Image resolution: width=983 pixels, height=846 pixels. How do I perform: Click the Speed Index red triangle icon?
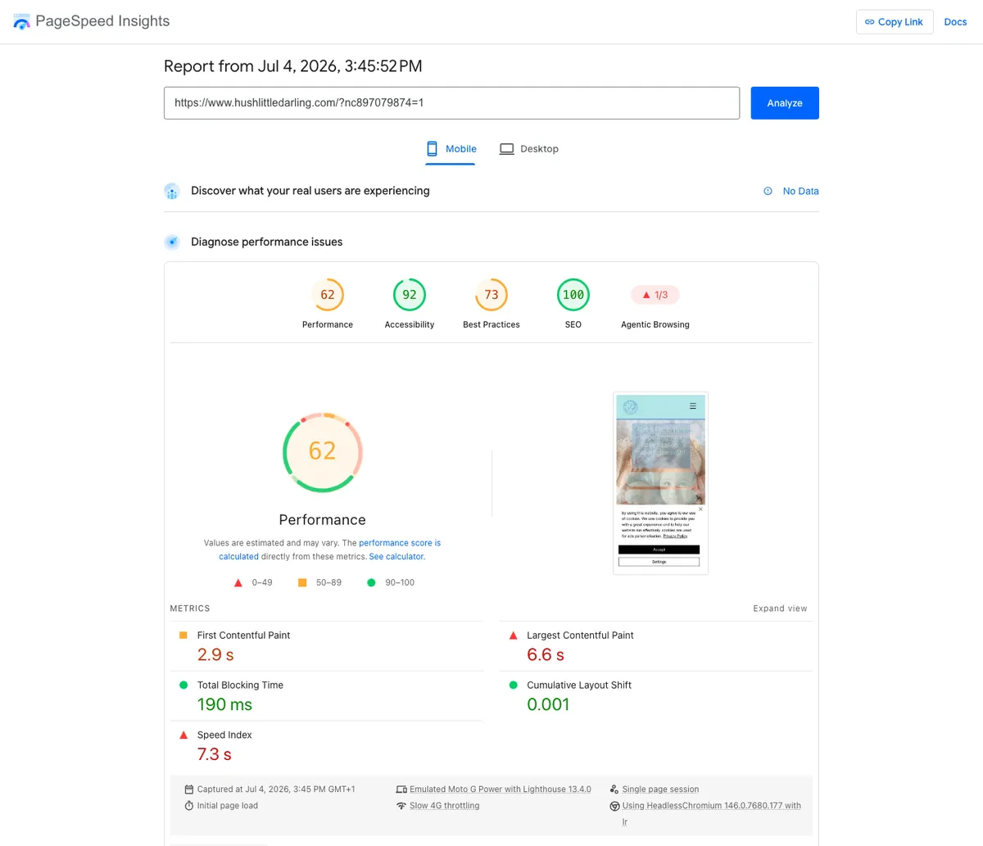[x=183, y=735]
